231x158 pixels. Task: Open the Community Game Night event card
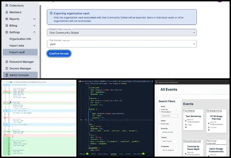pyautogui.click(x=193, y=148)
